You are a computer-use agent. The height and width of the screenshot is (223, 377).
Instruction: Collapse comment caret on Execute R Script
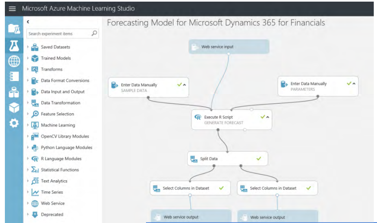268,117
